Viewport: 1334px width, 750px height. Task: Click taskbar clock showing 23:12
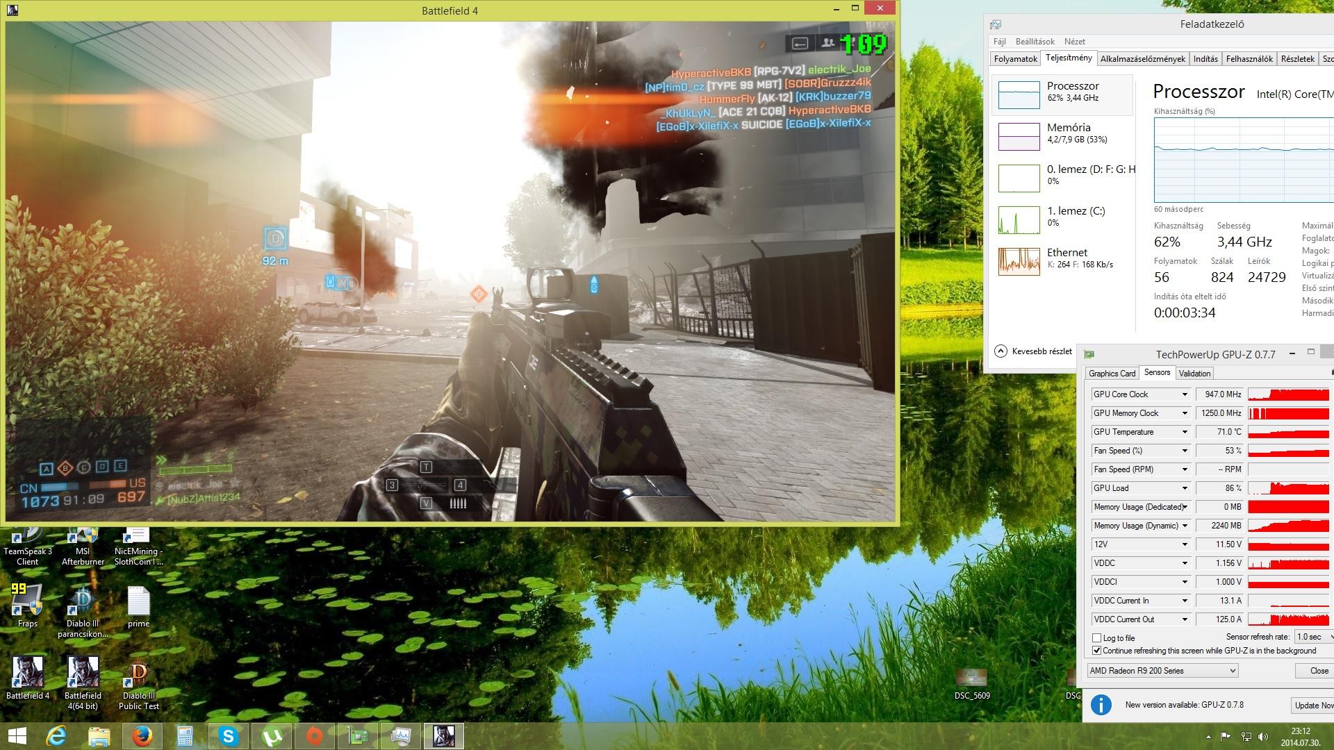click(1300, 737)
